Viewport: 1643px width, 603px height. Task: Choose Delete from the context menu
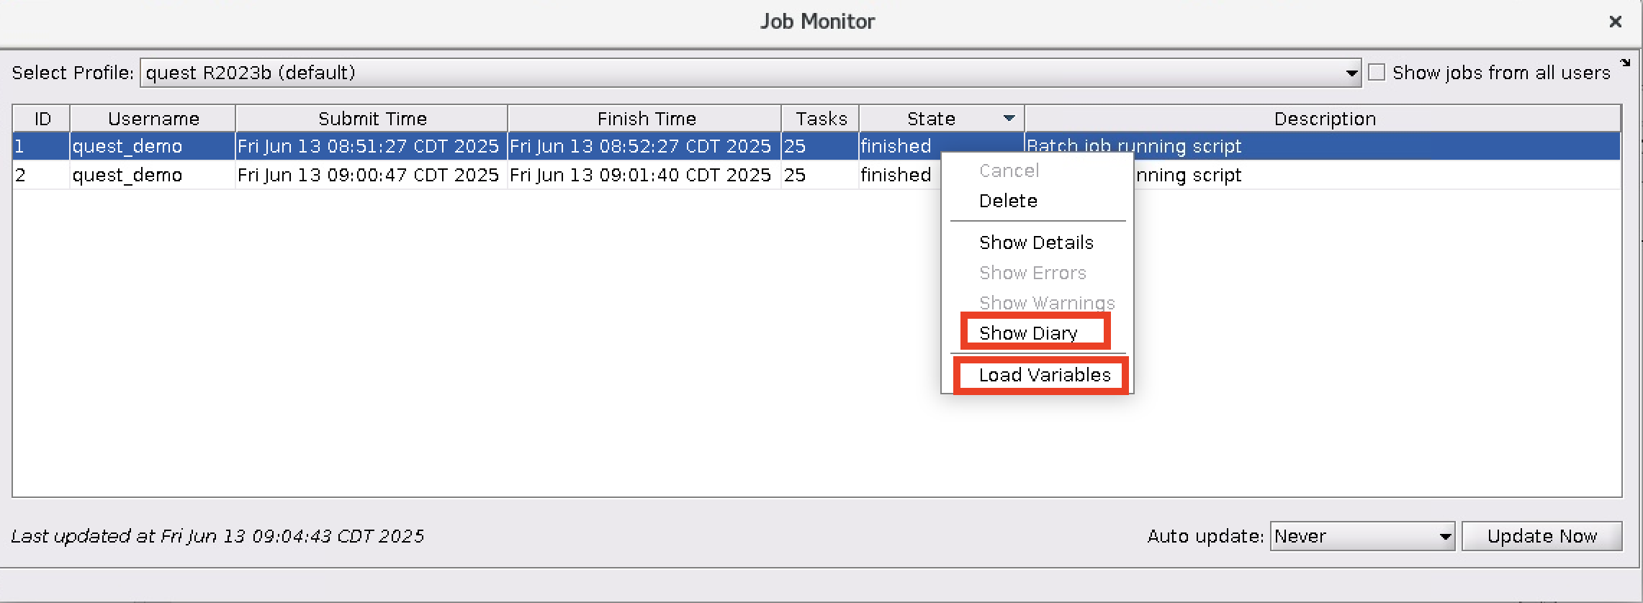(1008, 201)
